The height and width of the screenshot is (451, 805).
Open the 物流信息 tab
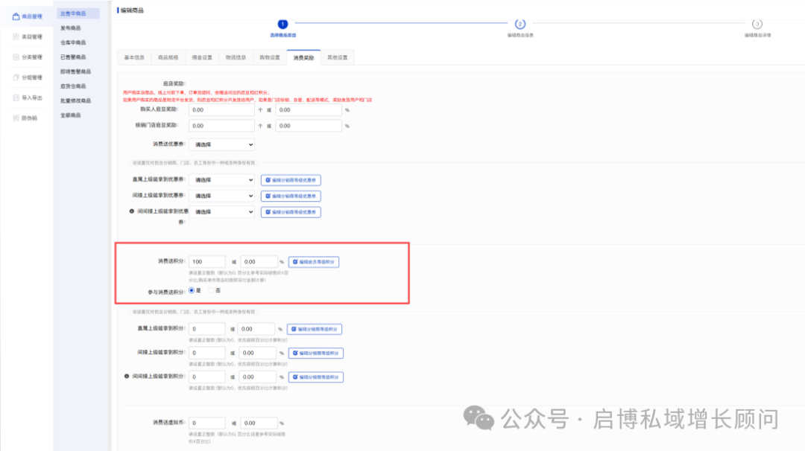236,57
